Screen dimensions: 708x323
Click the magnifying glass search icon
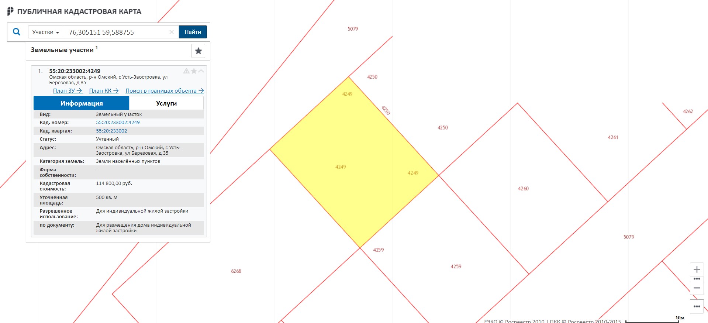(17, 32)
